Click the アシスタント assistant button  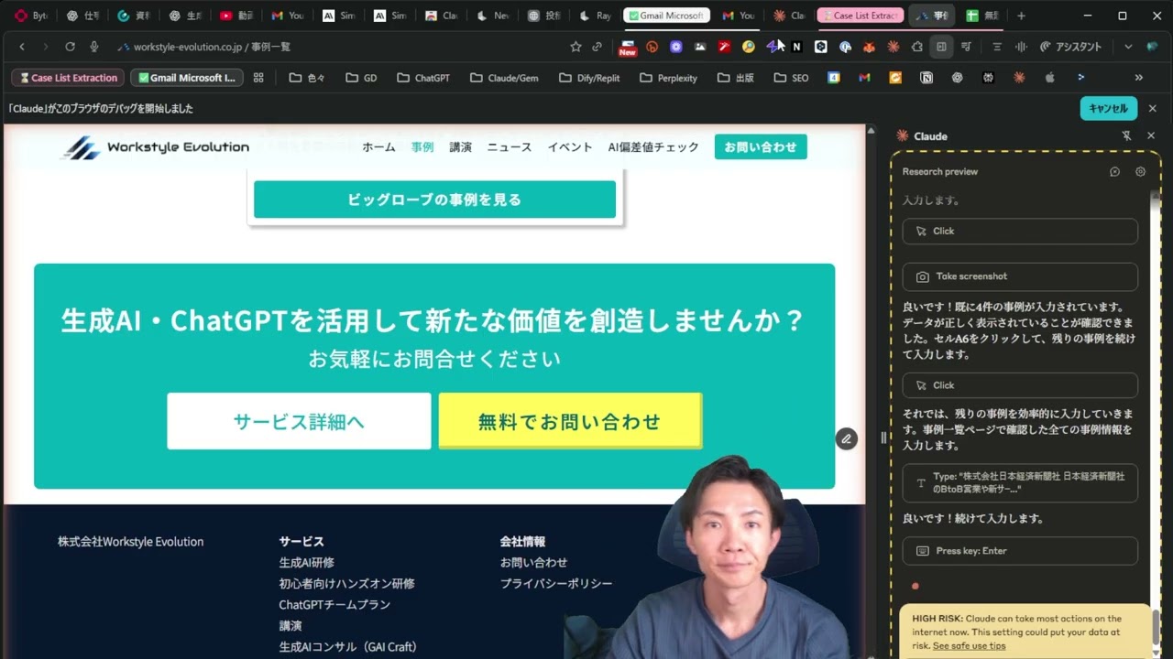tap(1070, 47)
